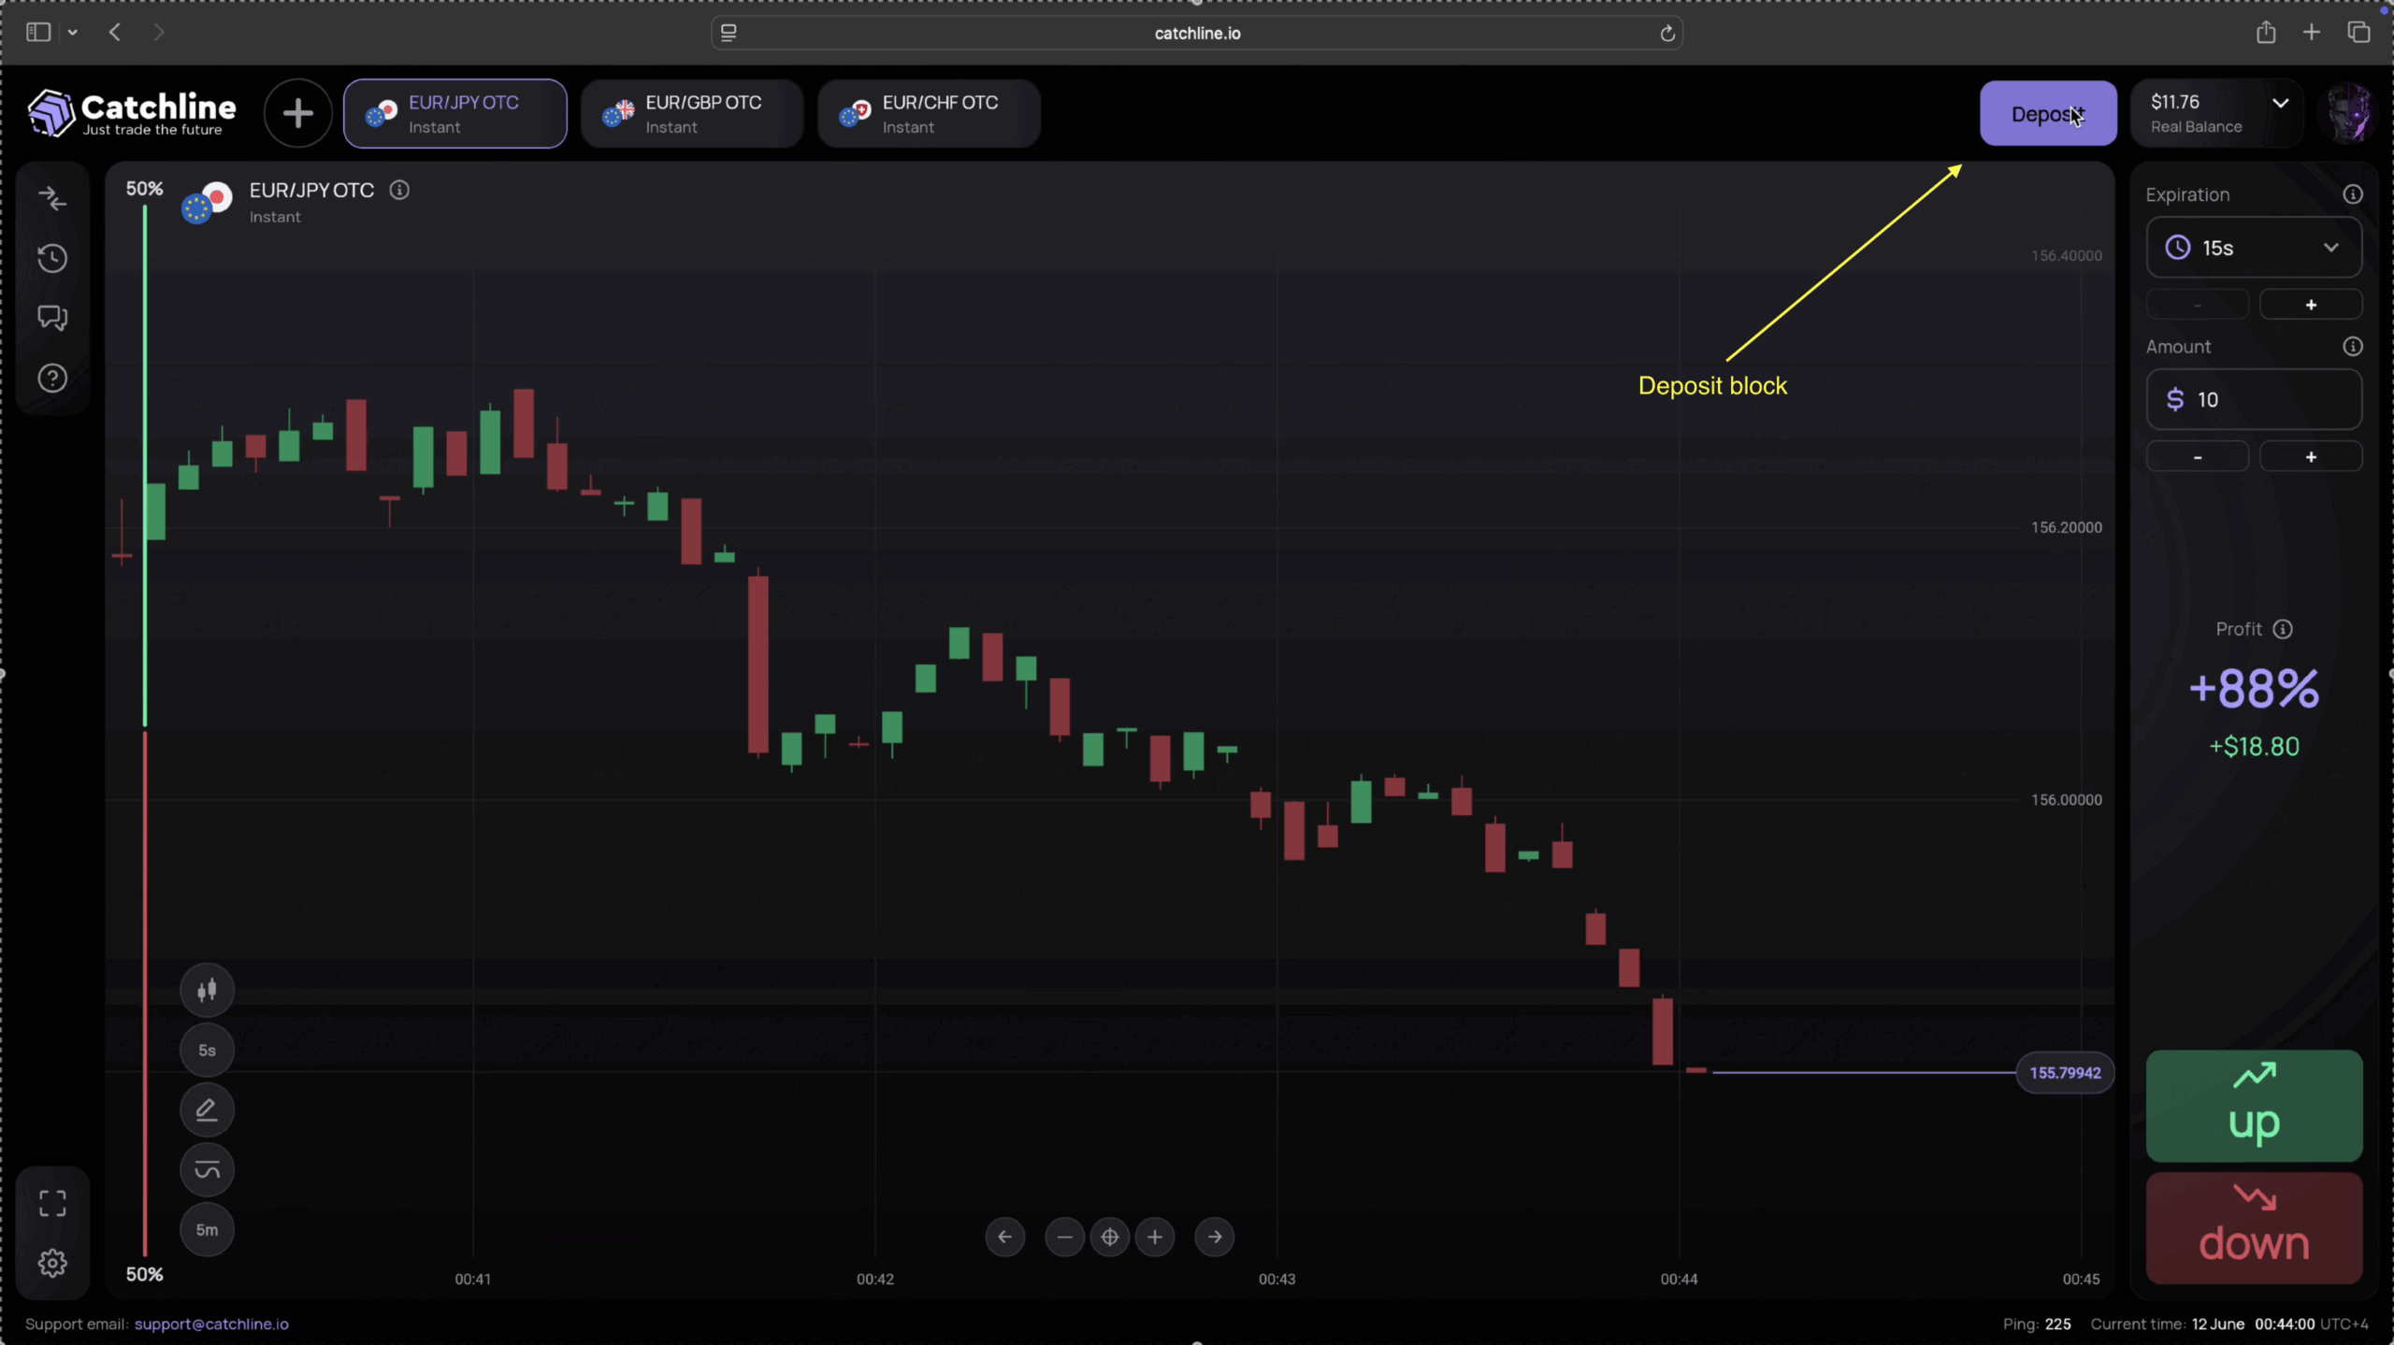
Task: Open the trade history icon in sidebar
Action: [x=52, y=258]
